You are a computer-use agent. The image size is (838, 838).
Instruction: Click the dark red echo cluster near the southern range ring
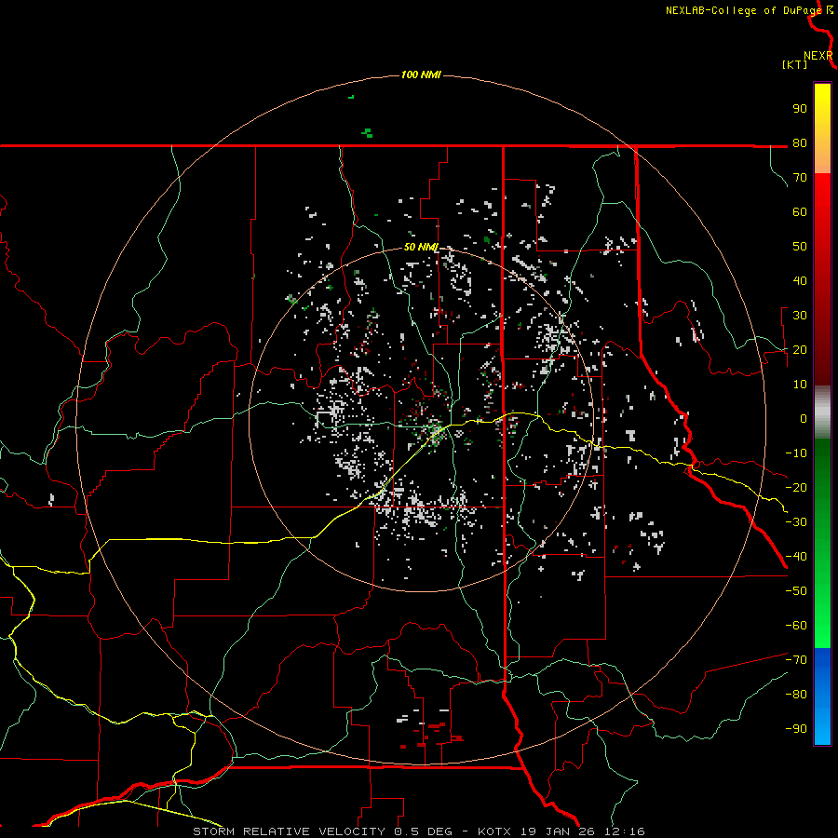click(434, 735)
